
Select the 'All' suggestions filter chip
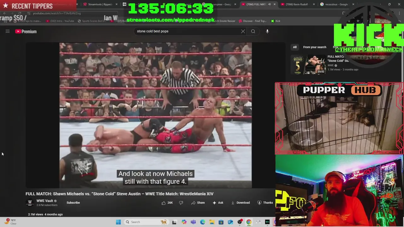coord(294,47)
